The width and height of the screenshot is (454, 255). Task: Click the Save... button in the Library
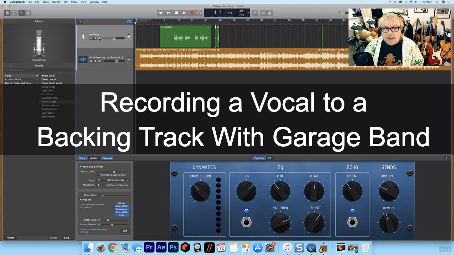pos(67,238)
